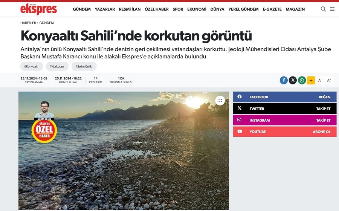Click the #Konyaaltı tag
This screenshot has height=211, width=339.
tap(32, 66)
